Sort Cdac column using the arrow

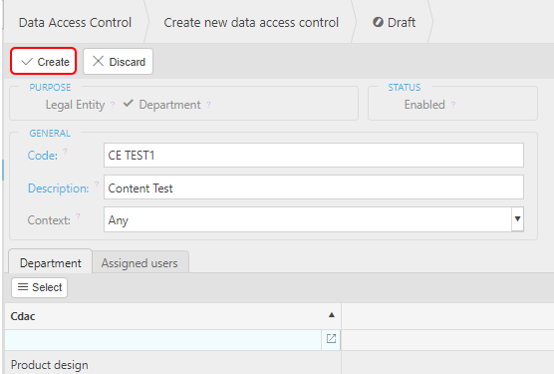(332, 315)
